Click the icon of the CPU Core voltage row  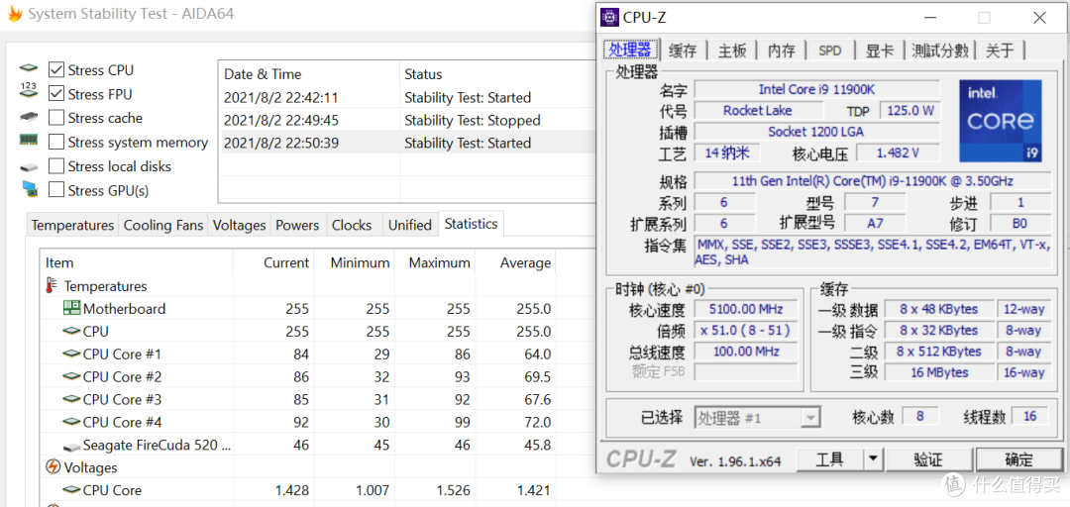71,490
